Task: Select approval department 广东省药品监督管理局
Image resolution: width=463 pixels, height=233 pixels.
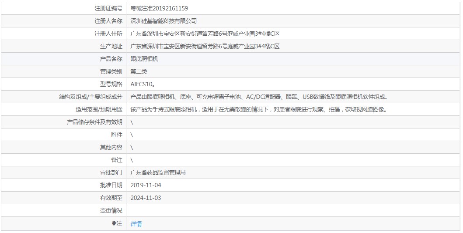Action: 158,173
